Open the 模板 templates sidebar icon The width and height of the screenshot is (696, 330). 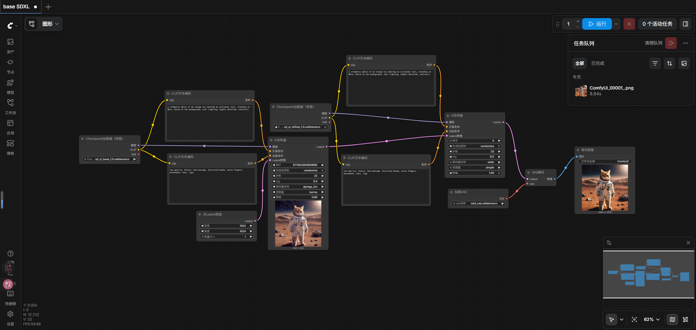click(11, 147)
